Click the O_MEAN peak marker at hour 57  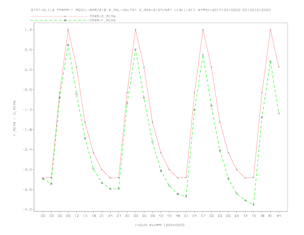coord(203,30)
